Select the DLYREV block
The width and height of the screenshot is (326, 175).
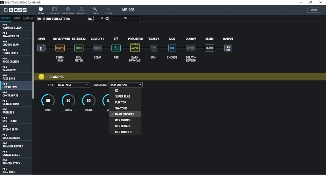click(191, 48)
